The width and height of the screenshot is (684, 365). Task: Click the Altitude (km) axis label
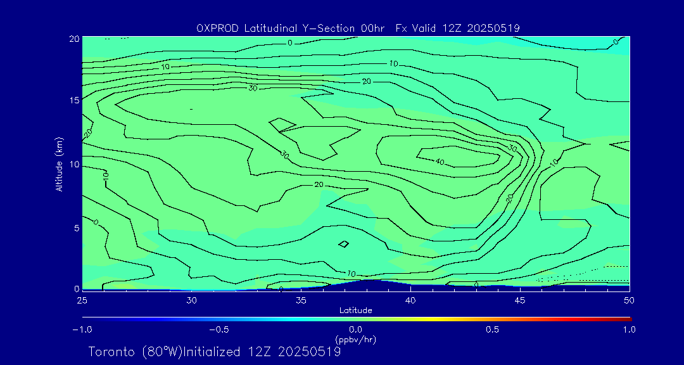(x=60, y=163)
